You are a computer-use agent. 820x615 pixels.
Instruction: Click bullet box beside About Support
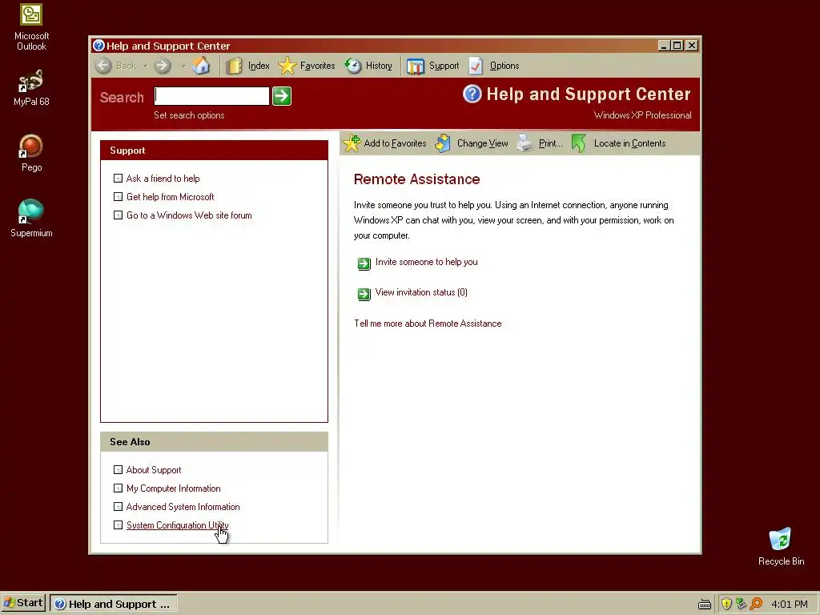119,469
